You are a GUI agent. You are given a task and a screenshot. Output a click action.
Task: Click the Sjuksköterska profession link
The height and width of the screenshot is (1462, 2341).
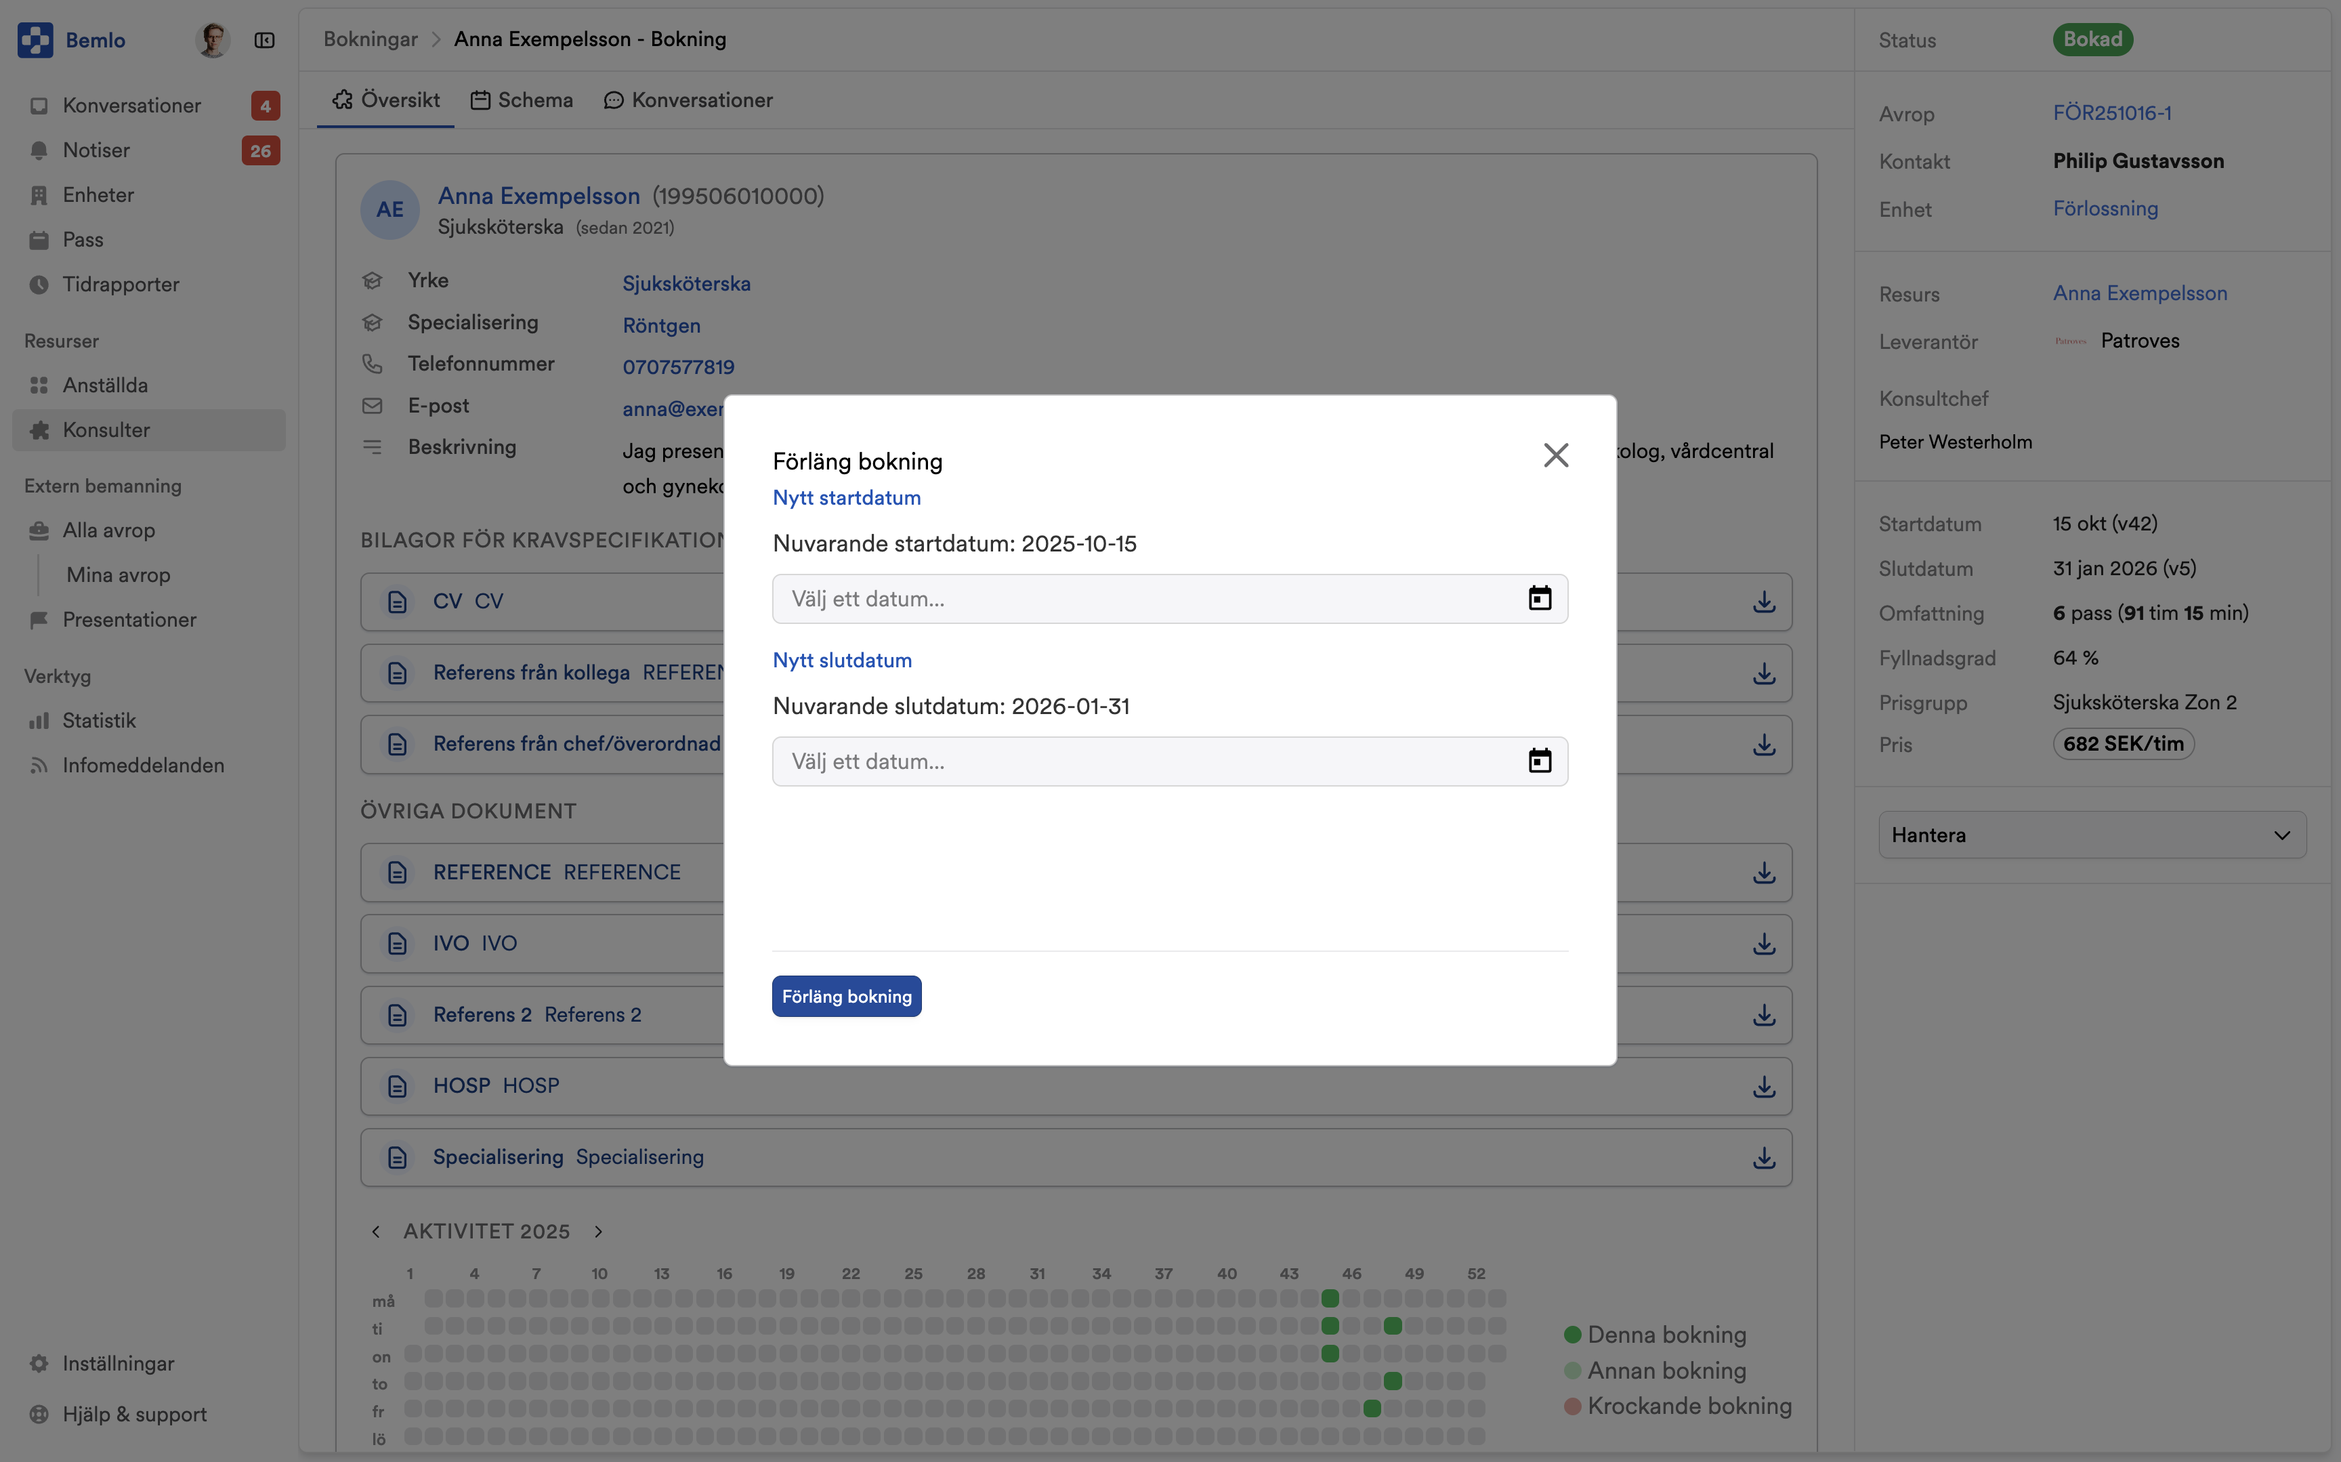tap(686, 283)
